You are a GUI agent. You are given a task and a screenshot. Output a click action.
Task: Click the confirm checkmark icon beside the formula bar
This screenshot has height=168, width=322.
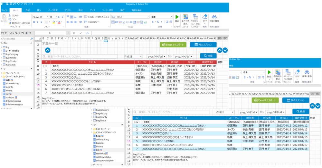point(81,33)
